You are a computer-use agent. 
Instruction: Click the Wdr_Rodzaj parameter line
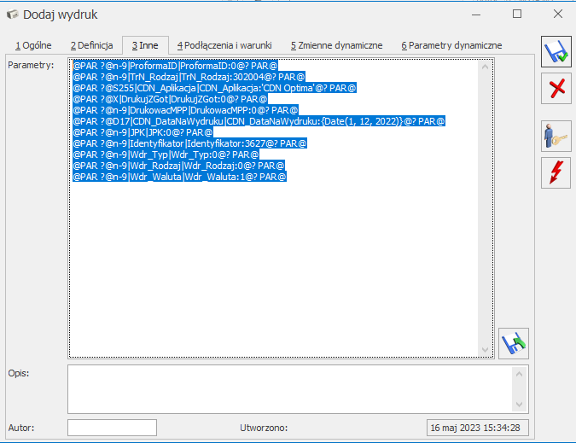[179, 166]
